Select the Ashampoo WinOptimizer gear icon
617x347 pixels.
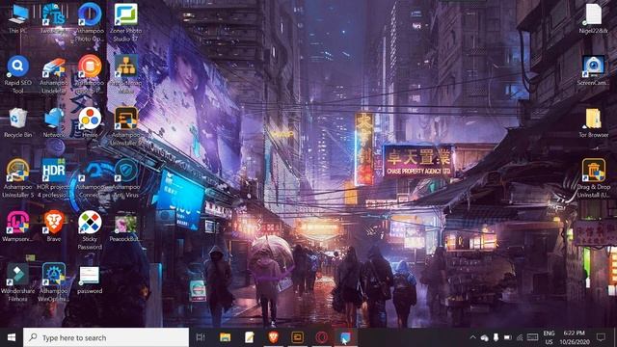(x=54, y=282)
